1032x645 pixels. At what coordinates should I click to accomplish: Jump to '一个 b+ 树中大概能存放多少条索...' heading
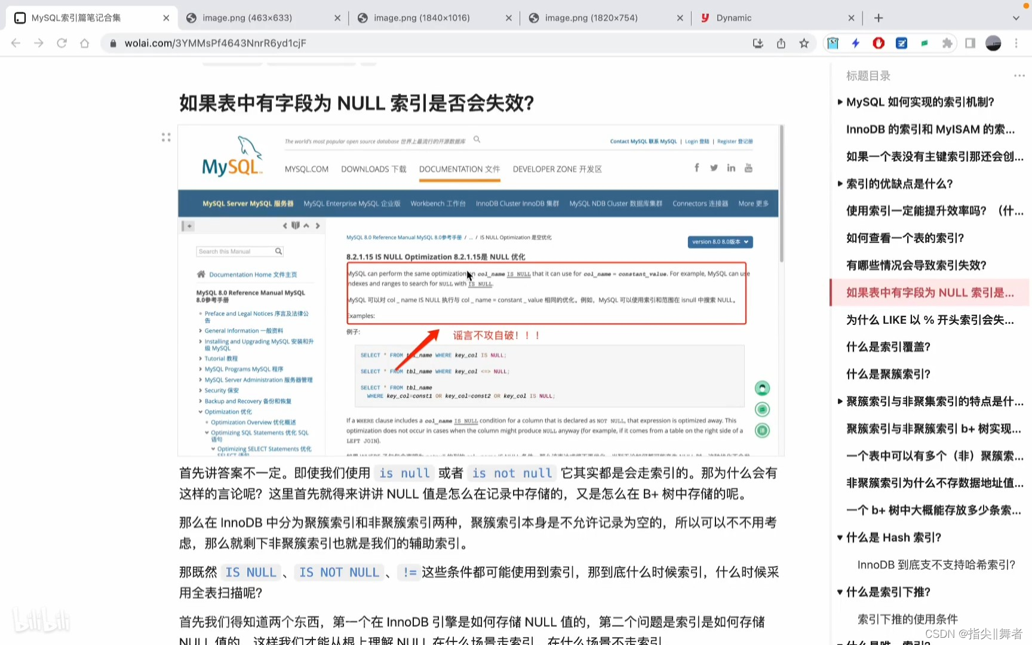(x=933, y=511)
